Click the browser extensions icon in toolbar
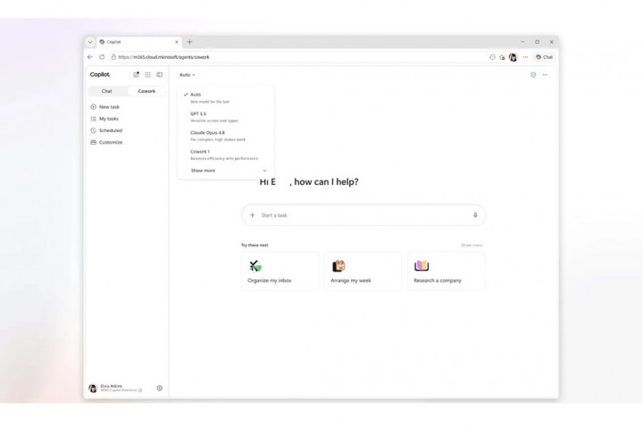 tap(502, 57)
